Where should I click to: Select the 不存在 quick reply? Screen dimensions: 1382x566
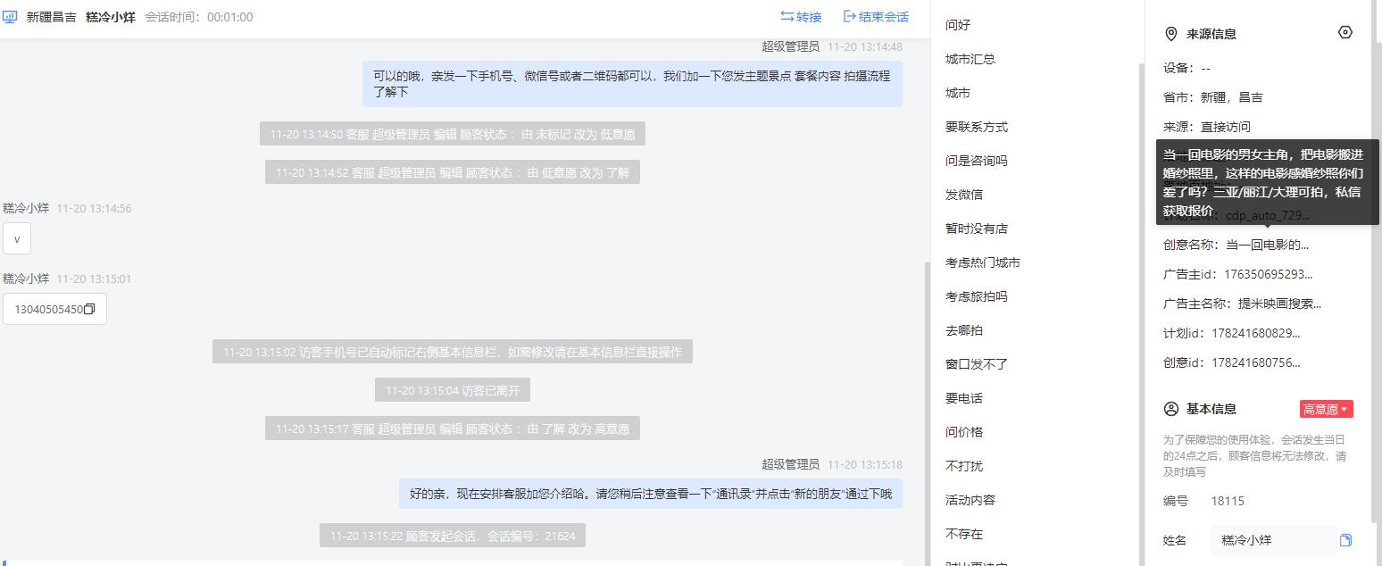(x=964, y=534)
